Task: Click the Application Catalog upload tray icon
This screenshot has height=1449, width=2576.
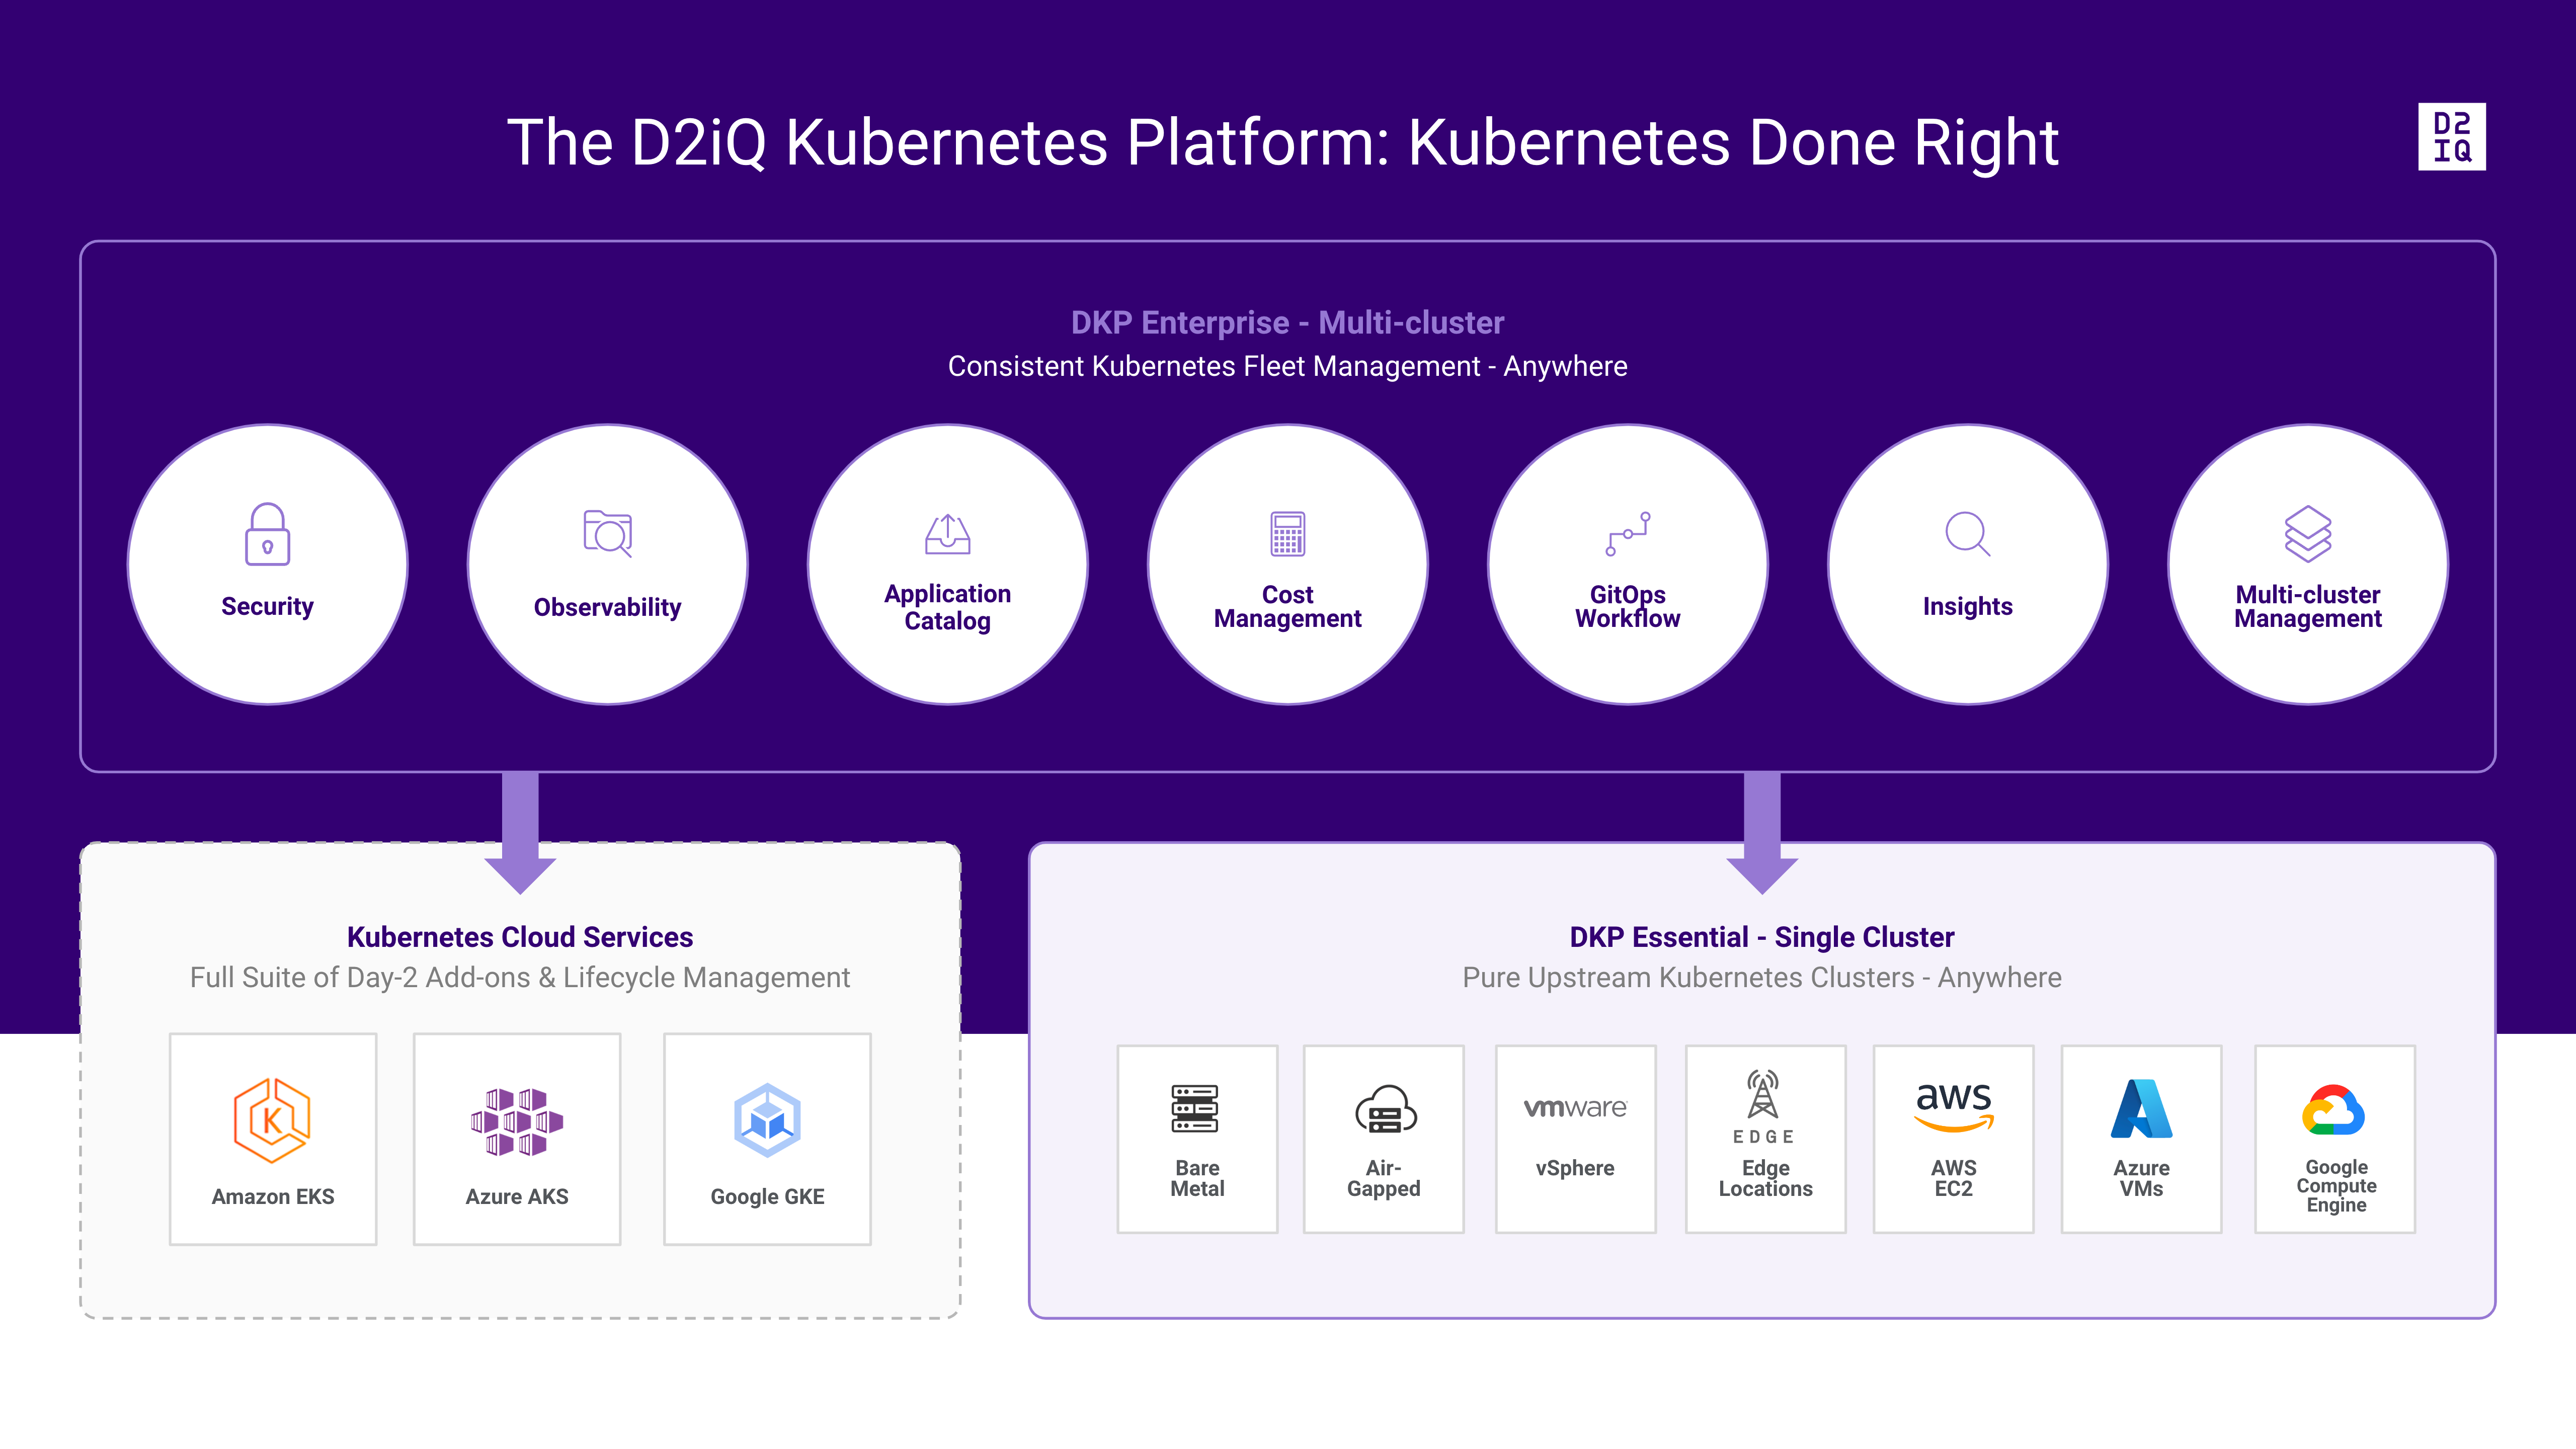Action: [x=947, y=534]
